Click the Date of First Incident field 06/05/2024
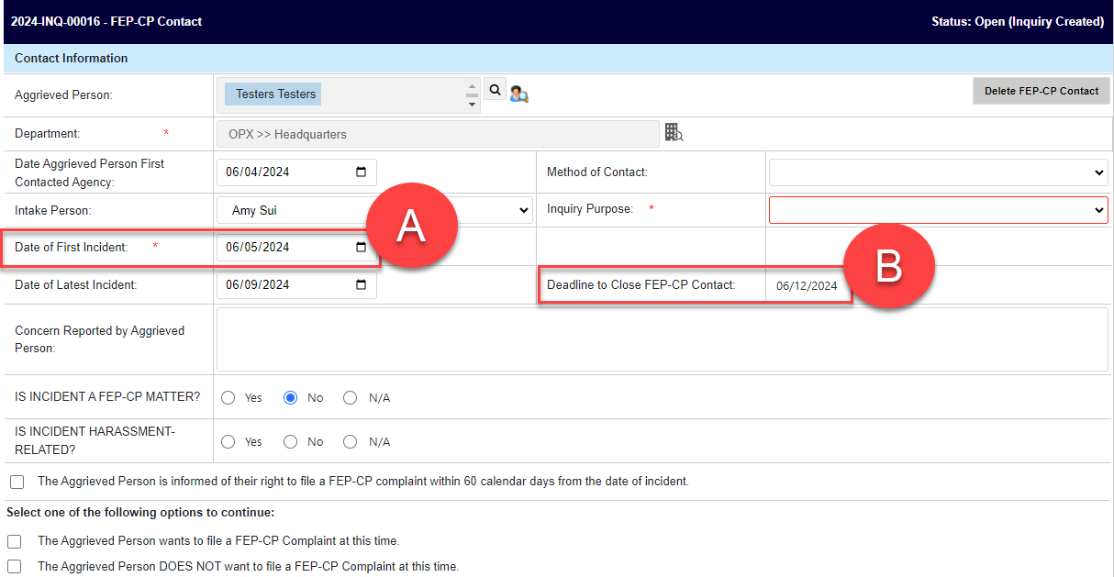1114x577 pixels. (x=296, y=247)
